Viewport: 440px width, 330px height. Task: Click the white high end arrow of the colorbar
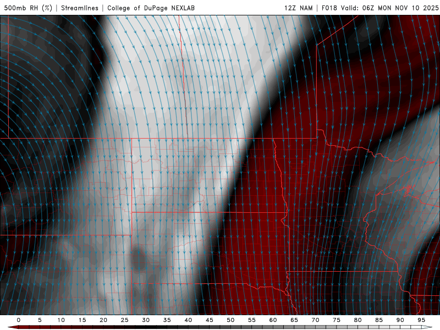click(x=427, y=327)
